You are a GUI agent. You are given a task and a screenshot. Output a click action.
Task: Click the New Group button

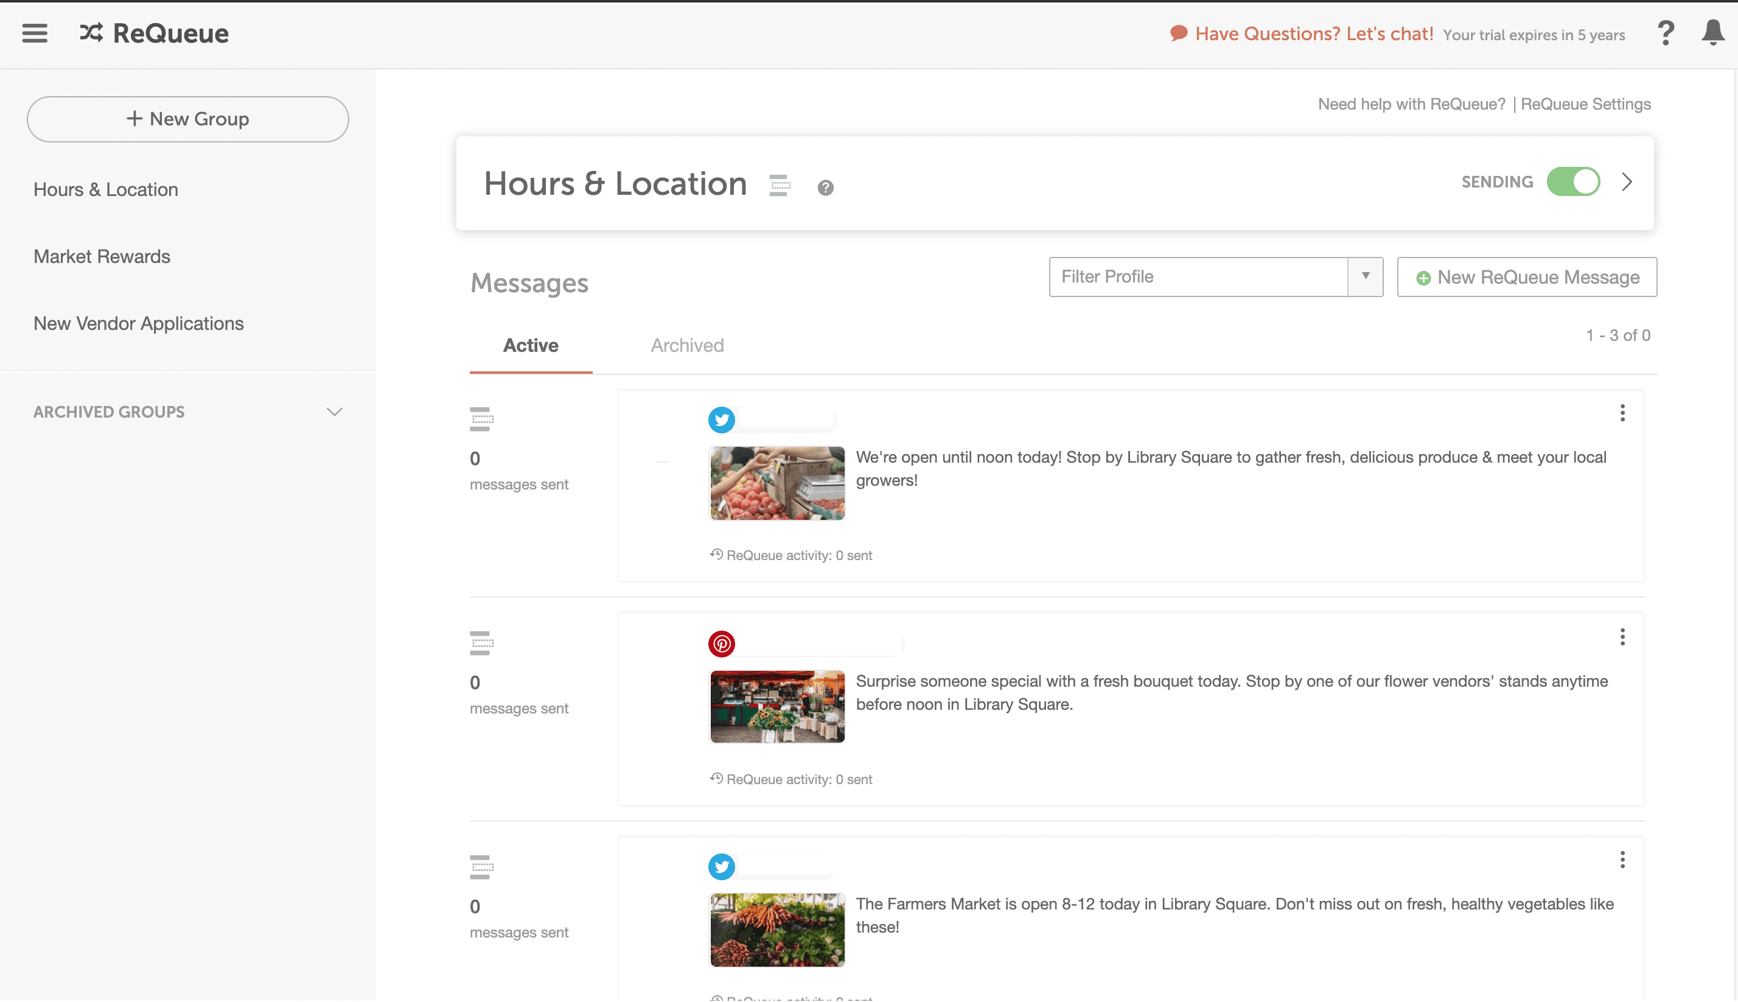188,119
